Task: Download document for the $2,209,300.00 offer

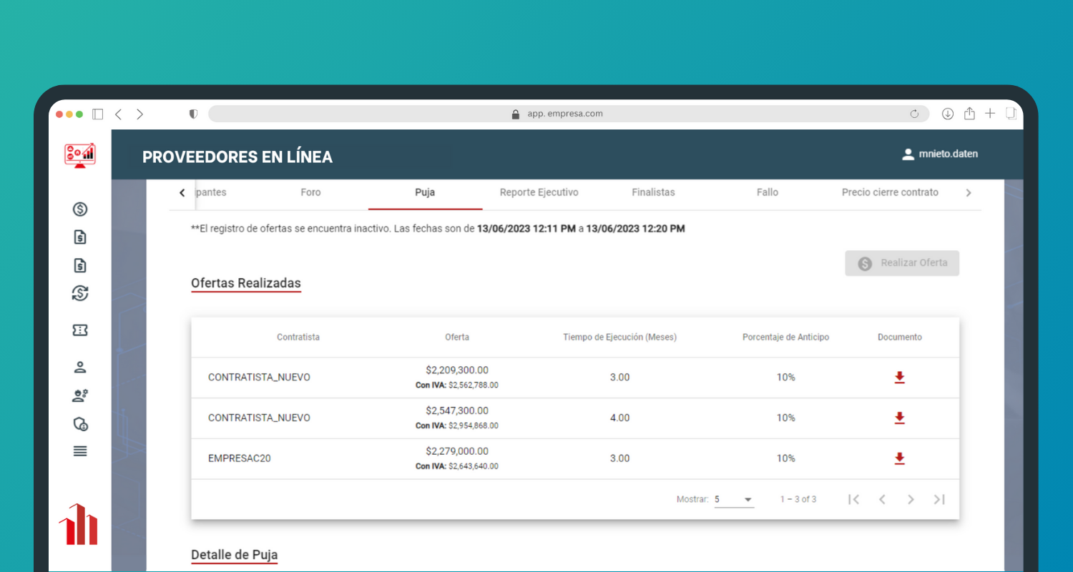Action: click(899, 378)
